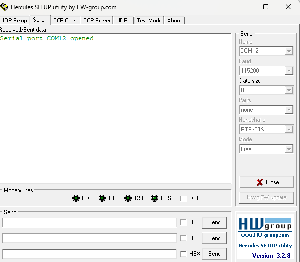Click the 'Serial port COM12 opened' message
This screenshot has width=300, height=262.
pyautogui.click(x=47, y=38)
